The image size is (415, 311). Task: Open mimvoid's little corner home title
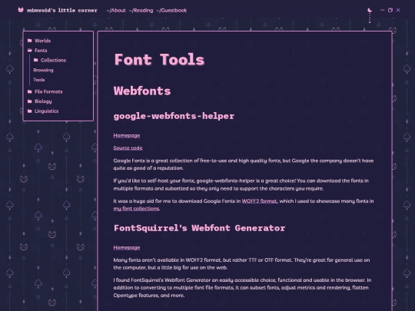[62, 10]
